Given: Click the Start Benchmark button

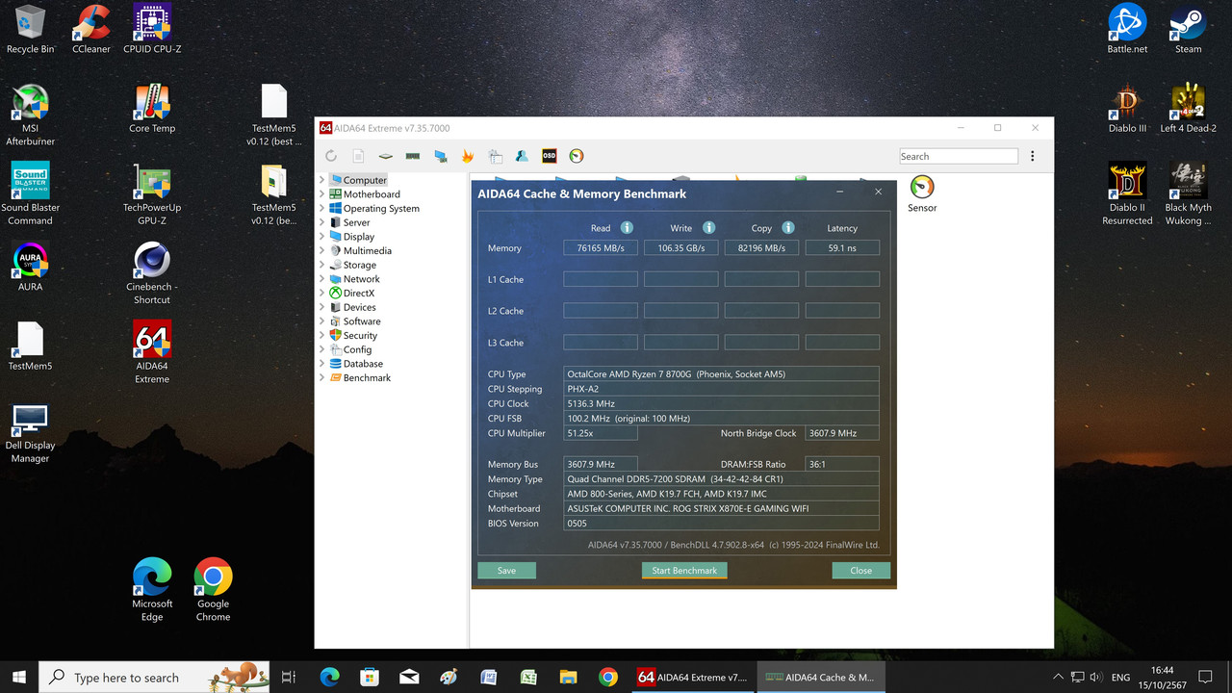Looking at the screenshot, I should point(684,570).
